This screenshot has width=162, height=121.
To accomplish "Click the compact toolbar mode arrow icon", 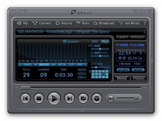I will point(141,11).
